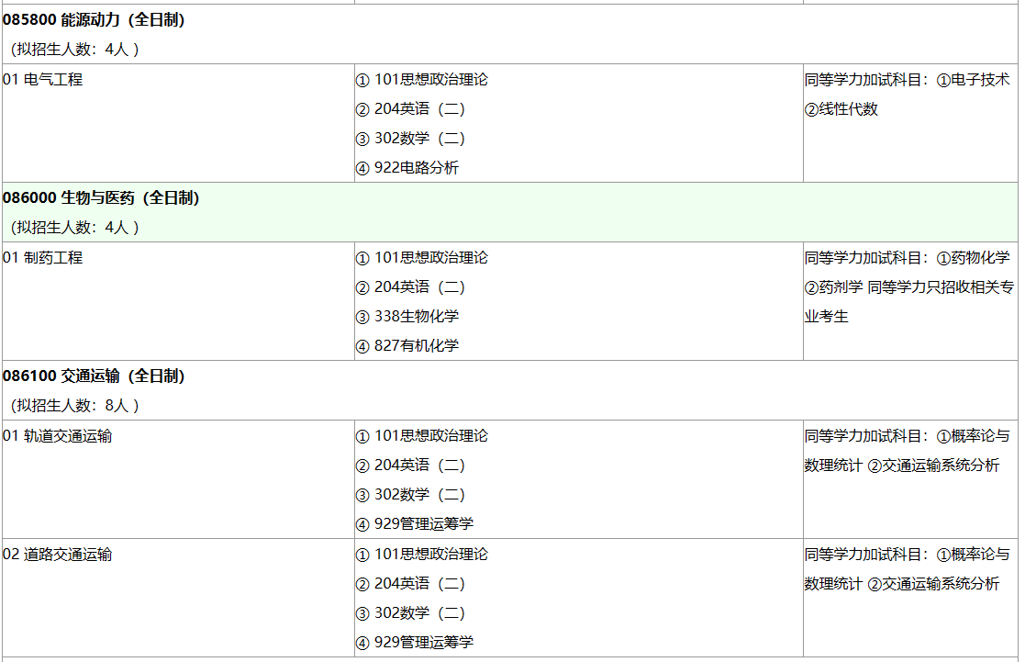Click 922电路分析 exam subject

(416, 168)
